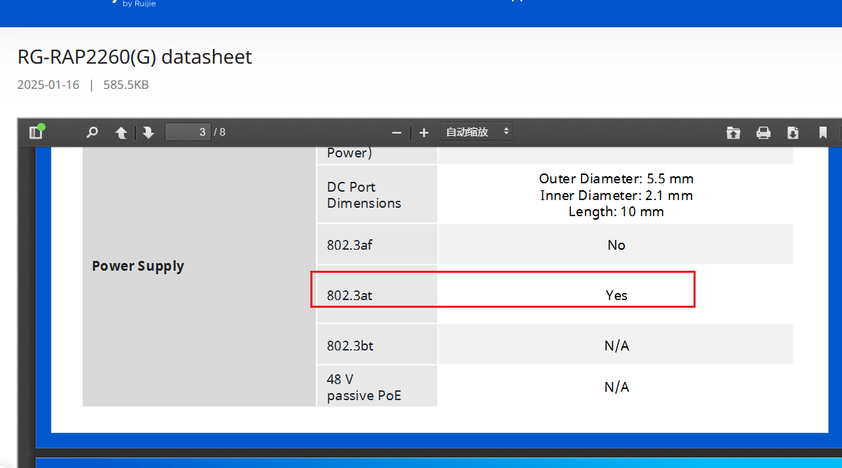Click the Yes value for 802.3at
This screenshot has height=468, width=842.
coord(616,295)
